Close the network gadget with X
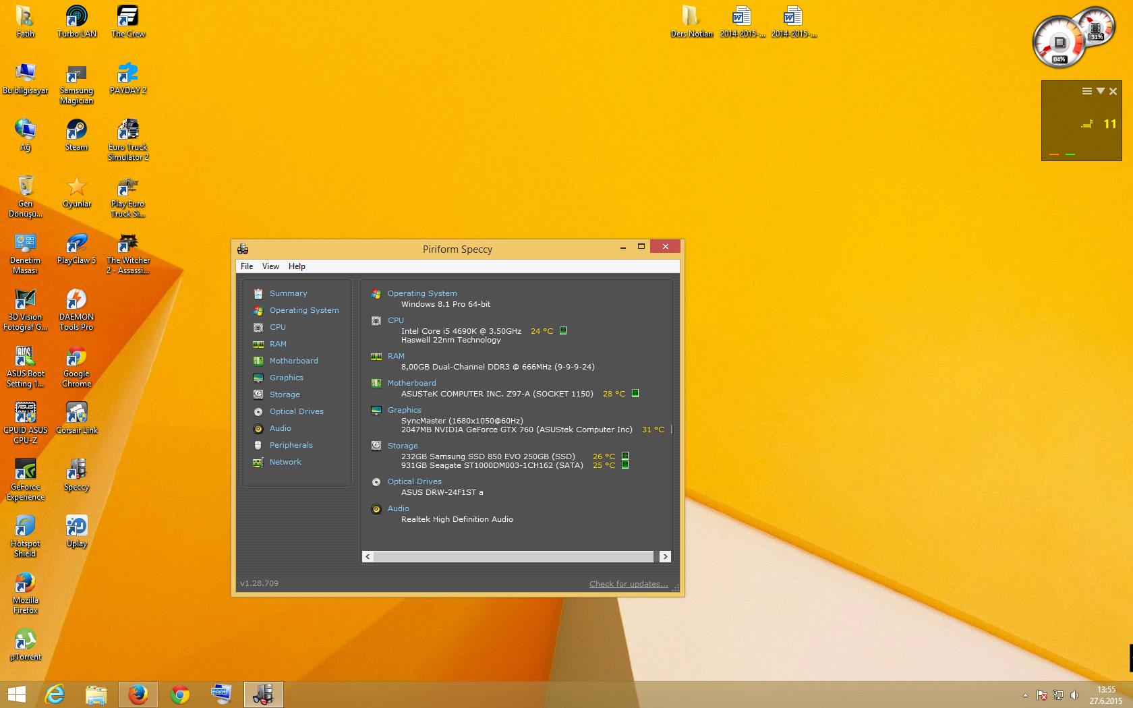 pos(1113,91)
